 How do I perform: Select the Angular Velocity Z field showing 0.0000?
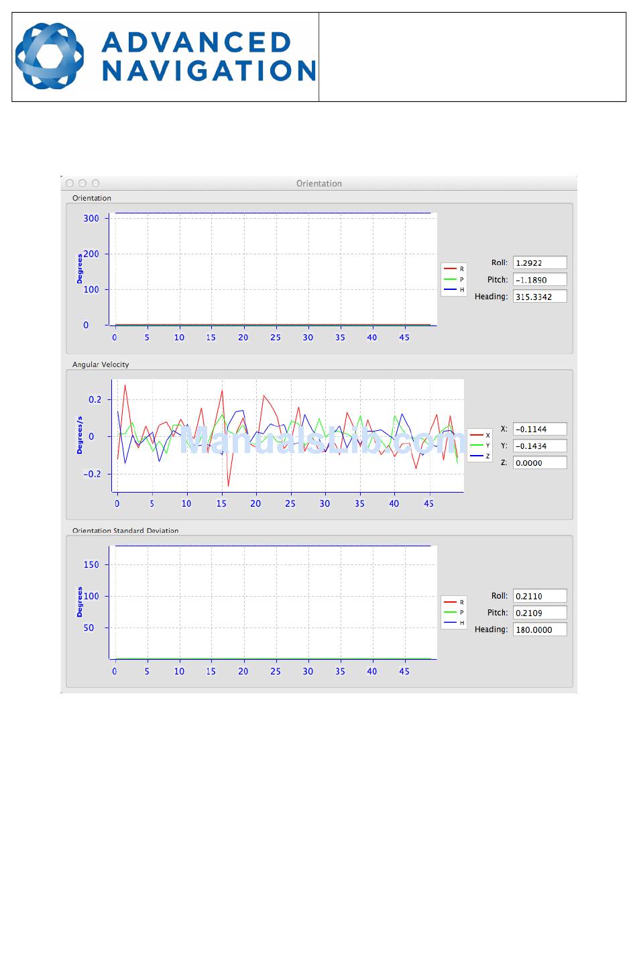pyautogui.click(x=539, y=463)
